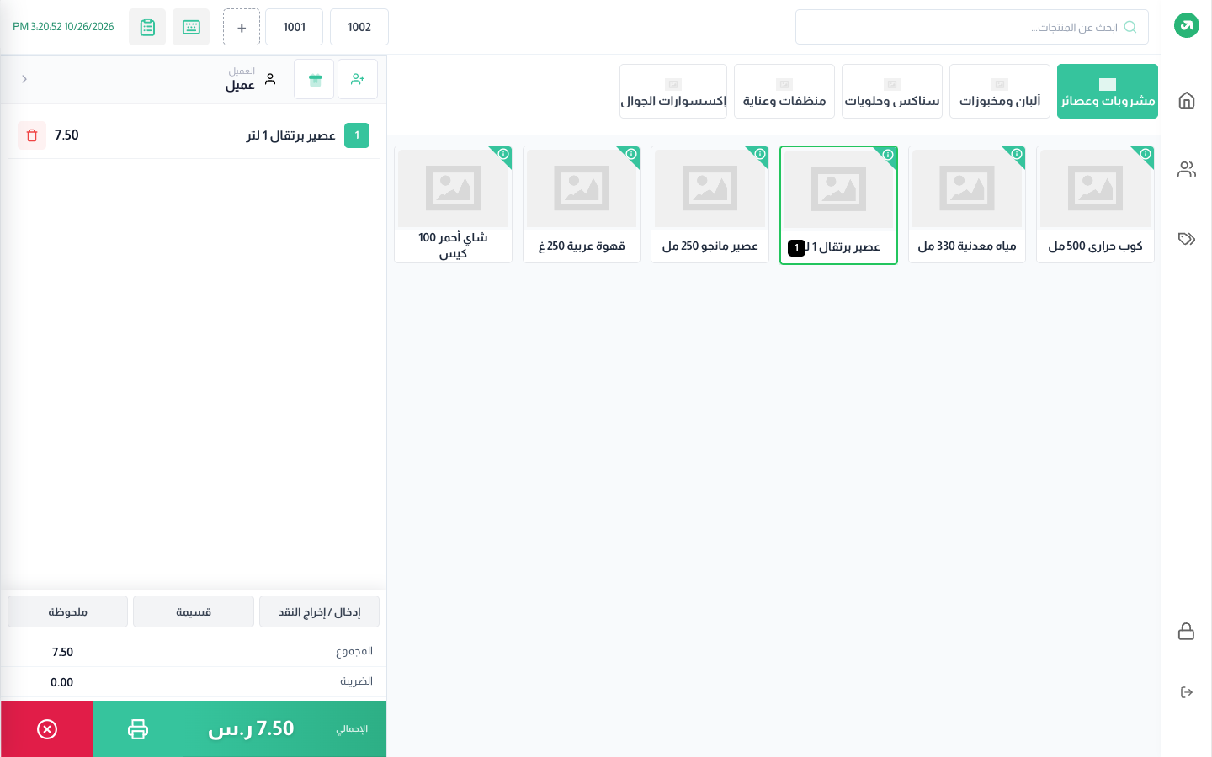Select the سناكس وحلويات category
Image resolution: width=1212 pixels, height=757 pixels.
click(892, 91)
